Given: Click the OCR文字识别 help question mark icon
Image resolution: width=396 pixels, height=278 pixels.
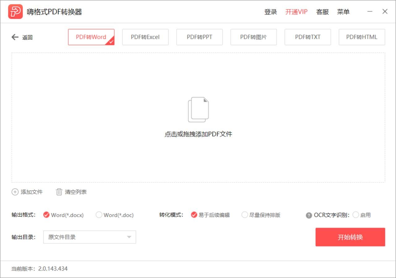Looking at the screenshot, I should (309, 215).
